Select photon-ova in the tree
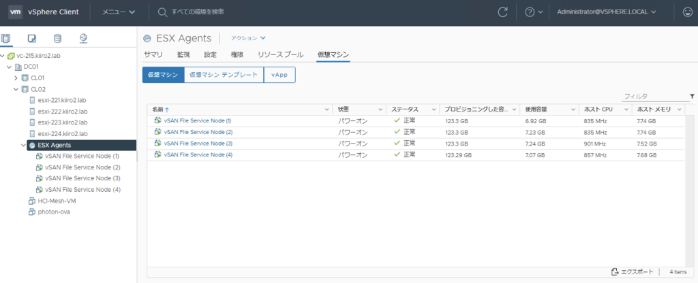The image size is (698, 283). tap(54, 212)
